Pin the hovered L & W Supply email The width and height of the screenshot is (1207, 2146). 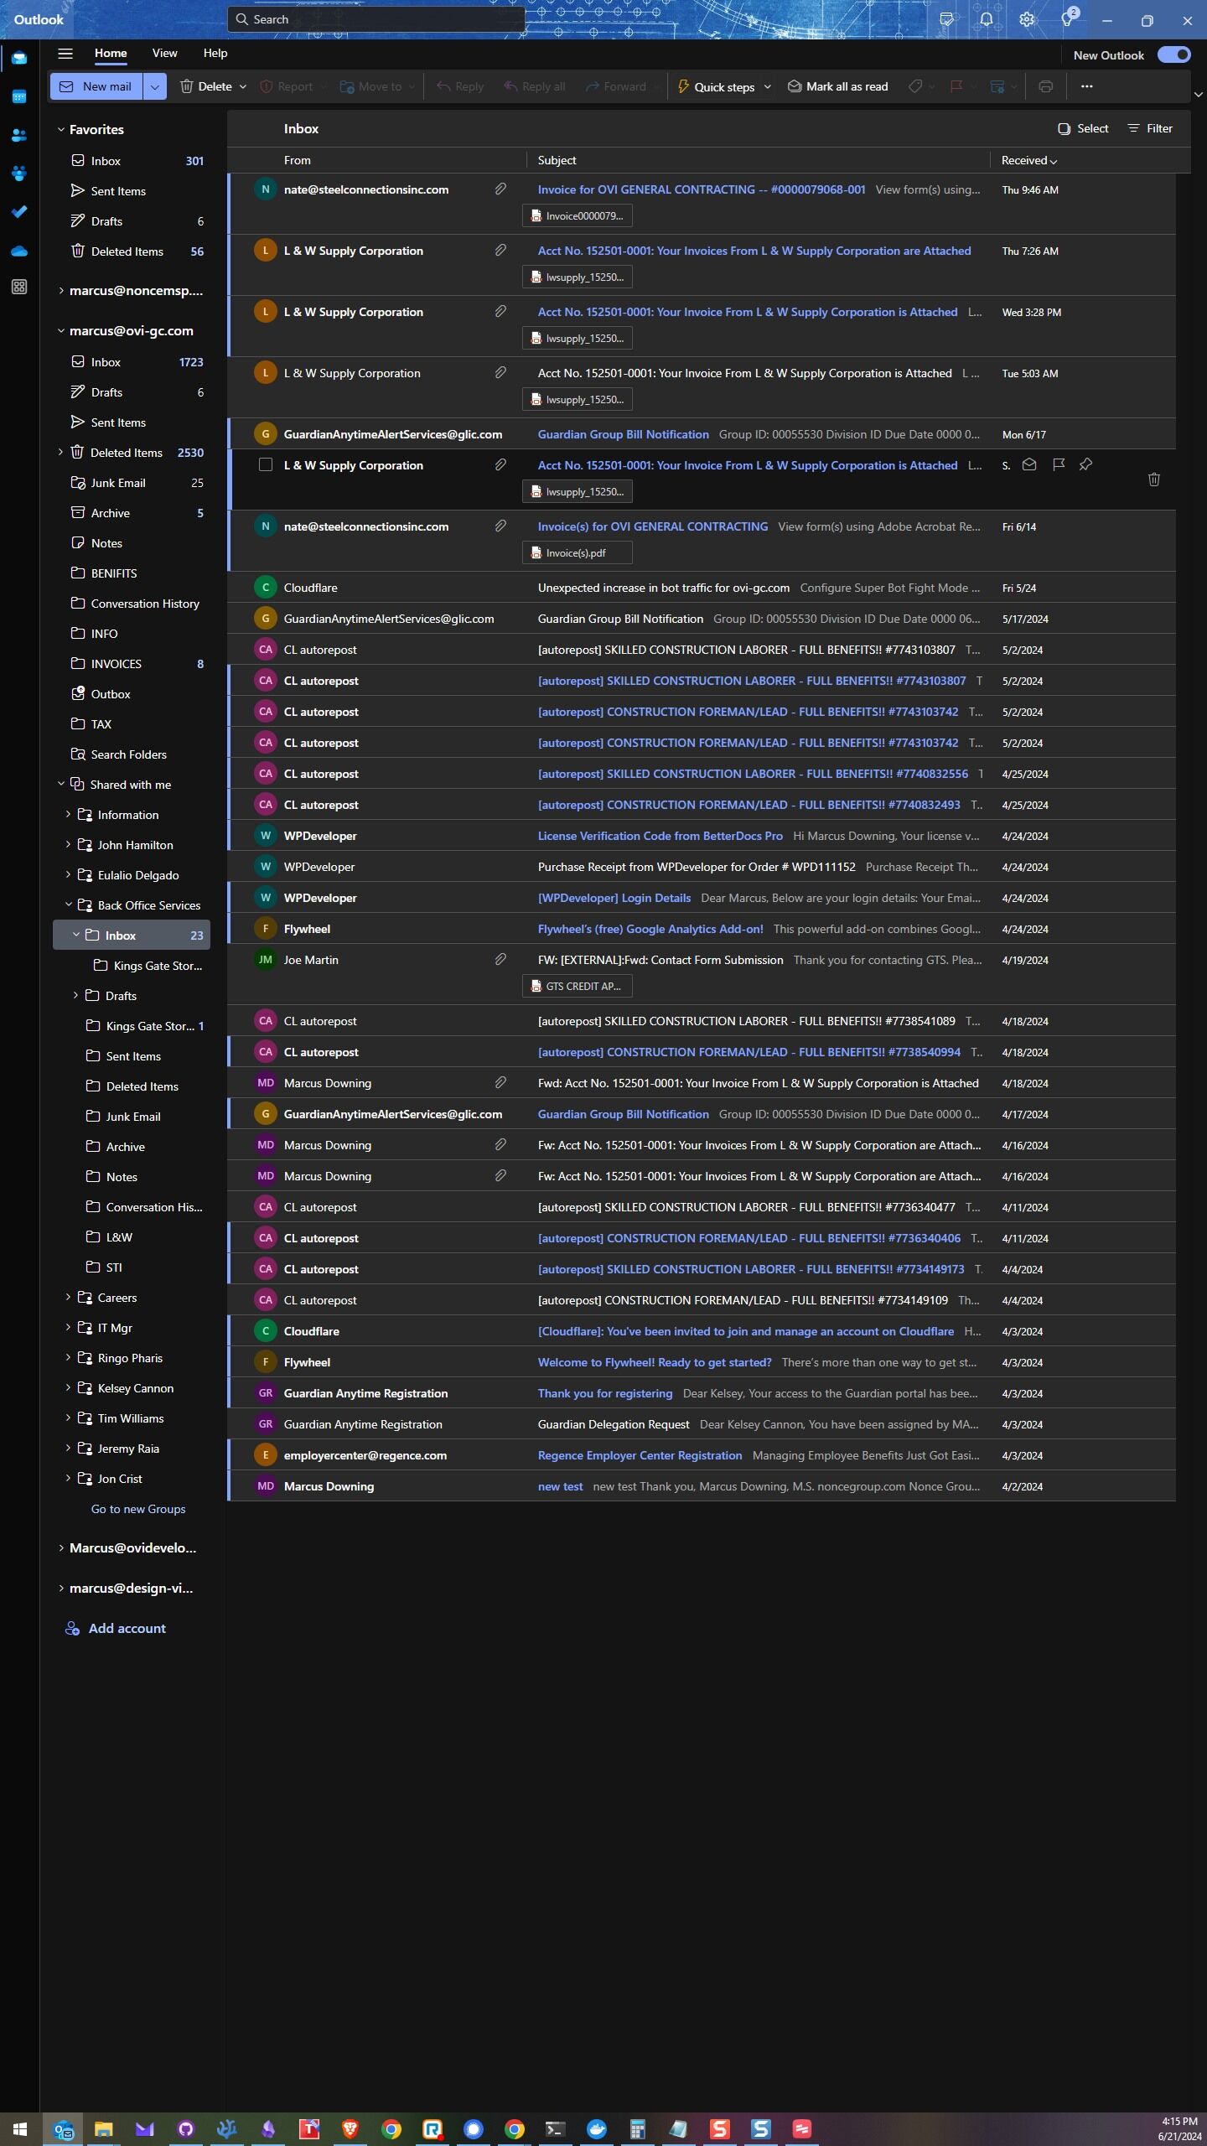1085,464
